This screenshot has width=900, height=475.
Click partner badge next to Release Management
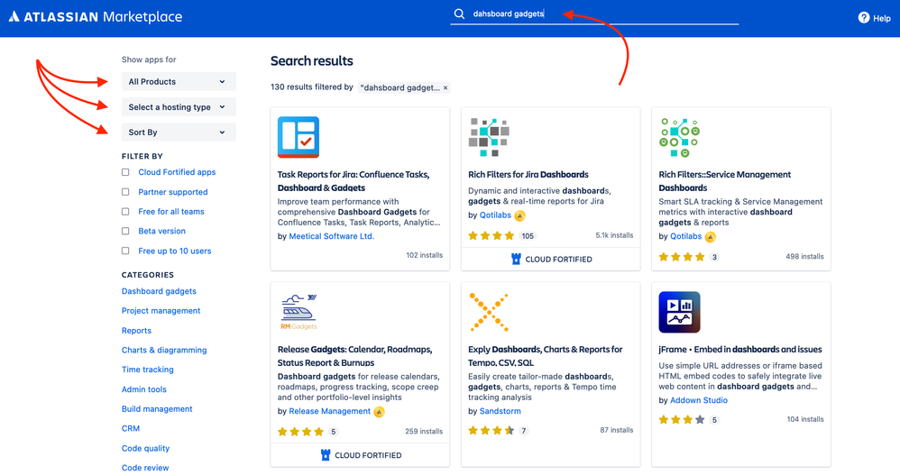[379, 412]
